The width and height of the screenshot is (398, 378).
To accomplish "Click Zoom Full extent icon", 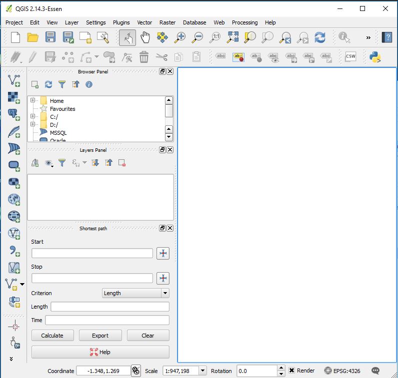I will (x=232, y=37).
